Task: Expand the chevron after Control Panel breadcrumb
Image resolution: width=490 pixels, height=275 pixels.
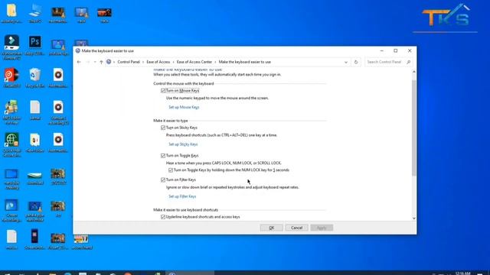Action: point(143,62)
